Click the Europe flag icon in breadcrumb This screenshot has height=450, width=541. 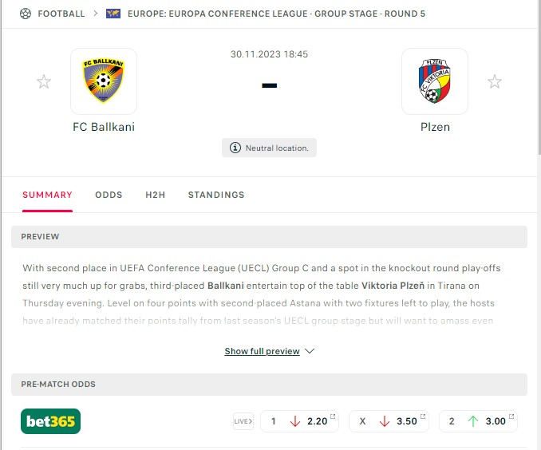113,14
